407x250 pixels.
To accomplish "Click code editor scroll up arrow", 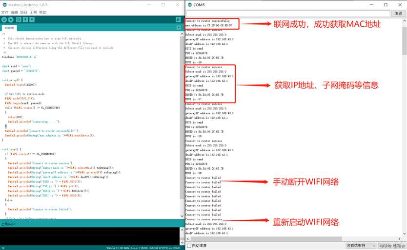I will click(182, 34).
